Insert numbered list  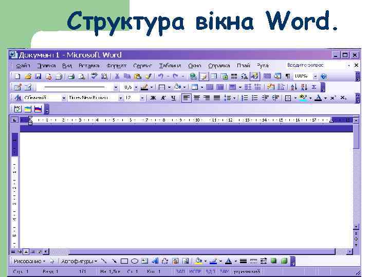pos(245,98)
